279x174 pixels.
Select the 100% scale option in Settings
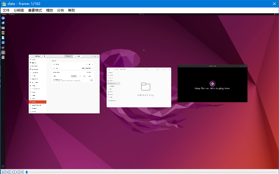point(74,76)
